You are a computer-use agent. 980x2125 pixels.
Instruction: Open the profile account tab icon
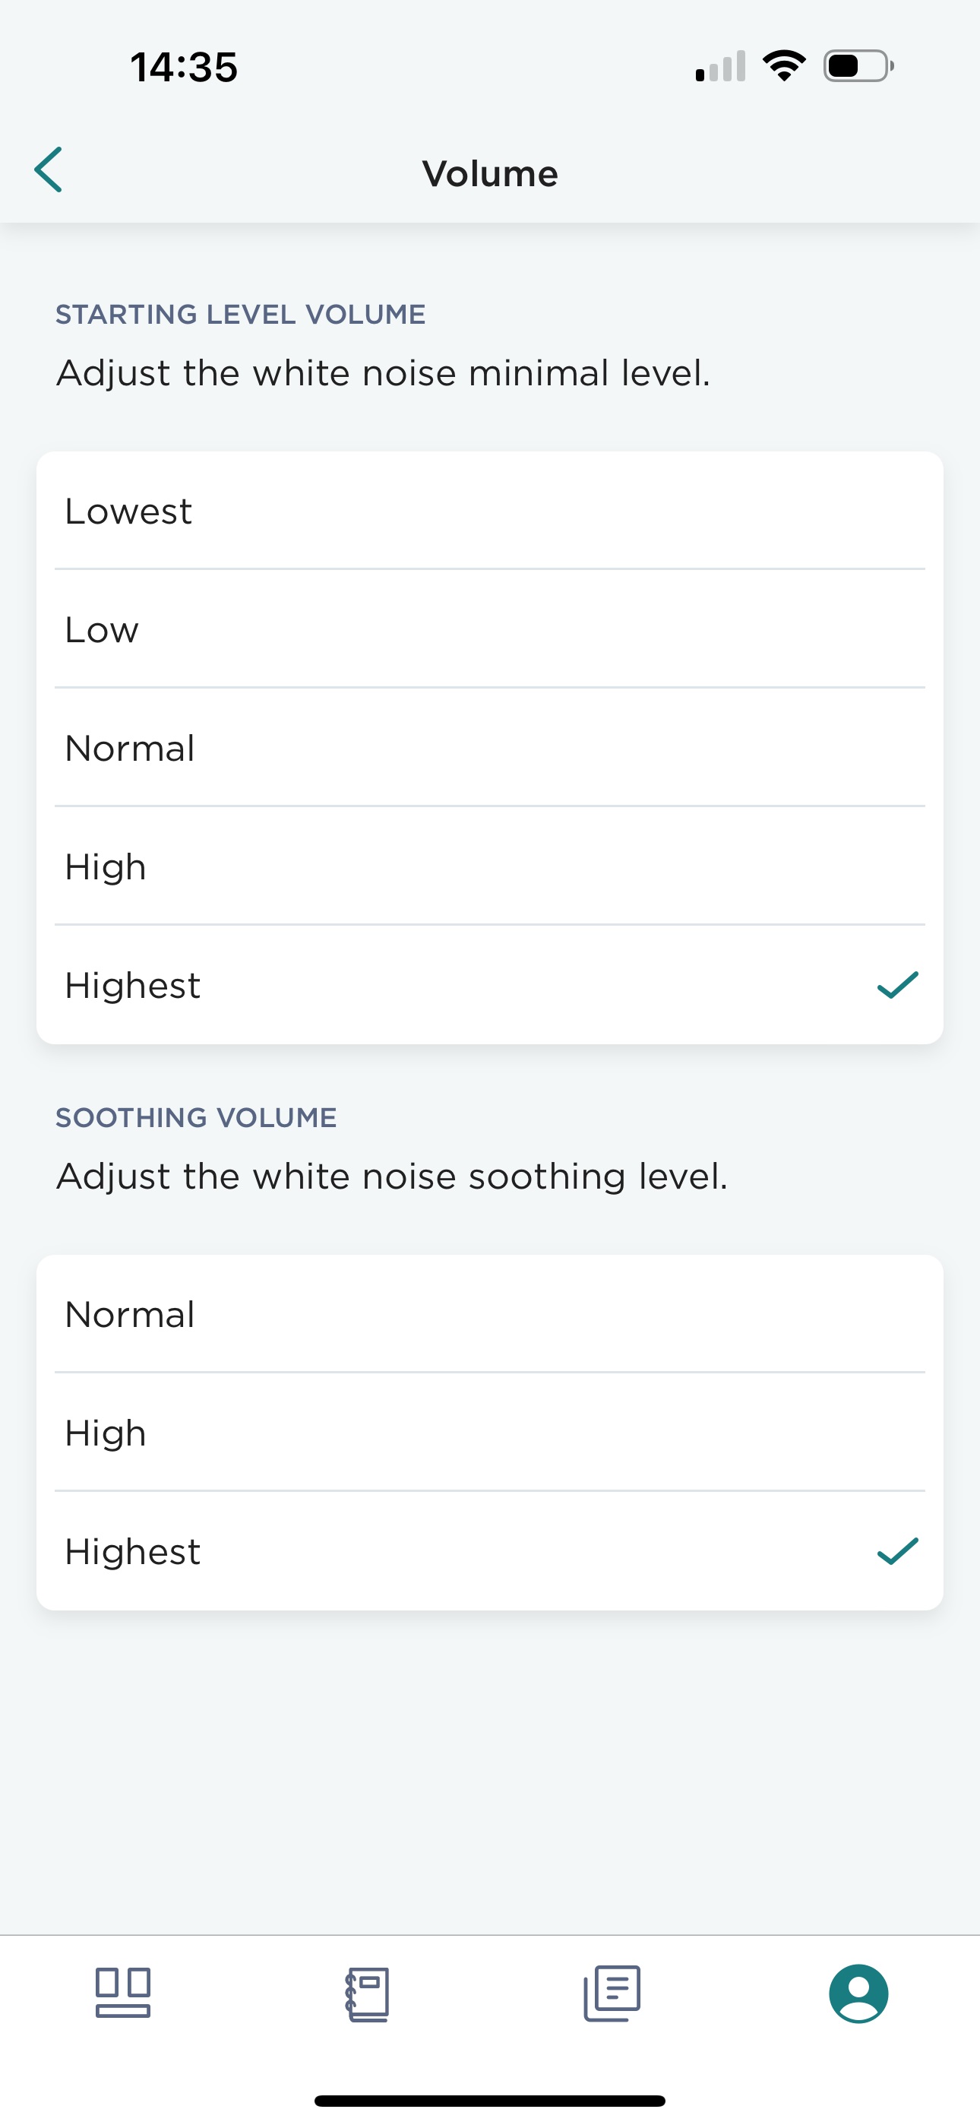tap(858, 1993)
